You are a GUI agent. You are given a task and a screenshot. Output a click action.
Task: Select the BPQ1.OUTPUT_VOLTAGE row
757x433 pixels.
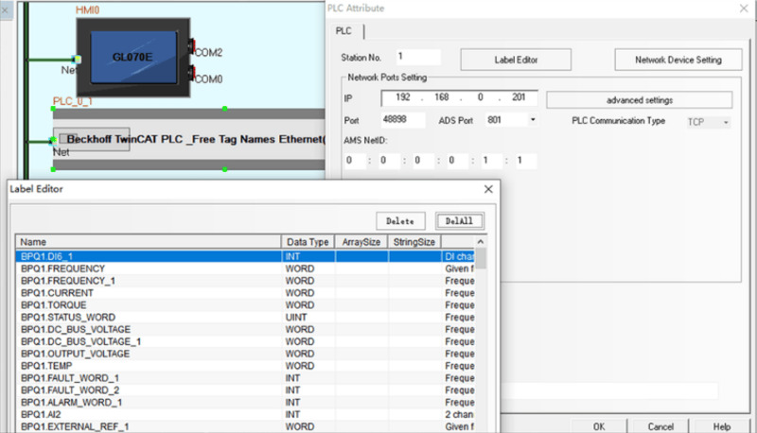coord(245,354)
